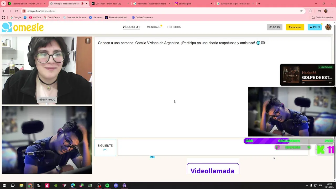
Task: Click the SIGUIENTE button
Action: point(105,148)
